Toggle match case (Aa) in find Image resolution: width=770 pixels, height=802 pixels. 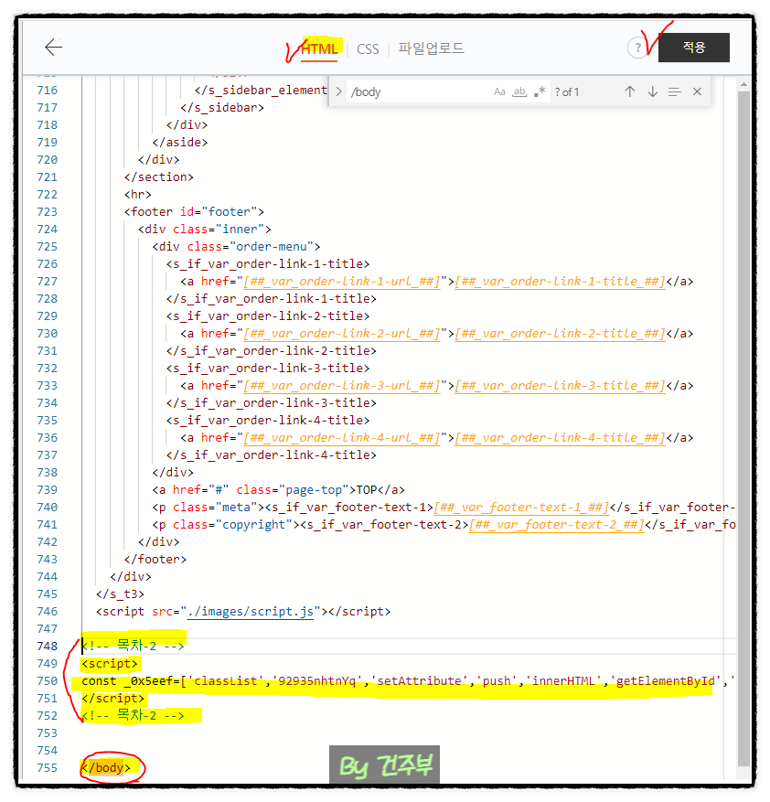point(499,91)
